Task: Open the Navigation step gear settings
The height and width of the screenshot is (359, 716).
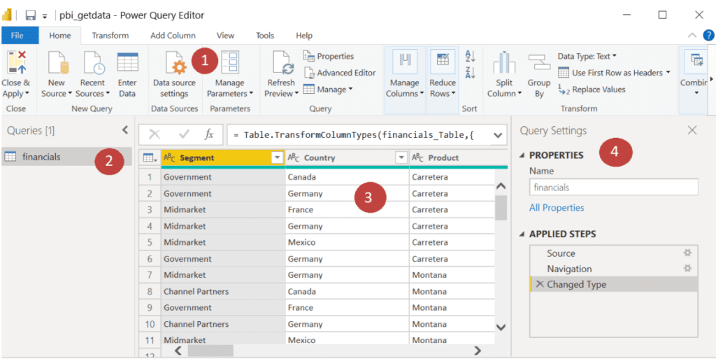Action: click(687, 269)
